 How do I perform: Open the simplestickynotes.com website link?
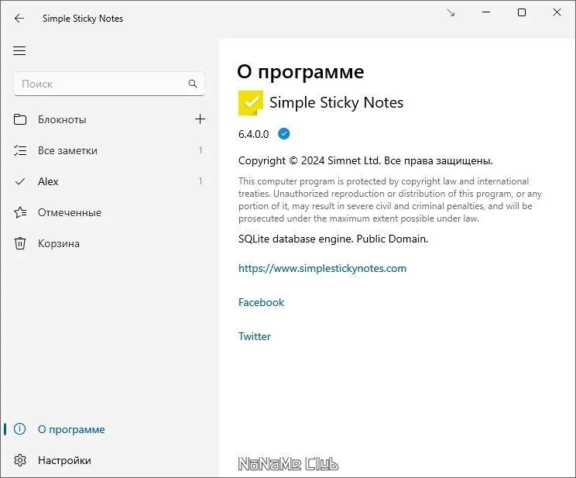(322, 268)
